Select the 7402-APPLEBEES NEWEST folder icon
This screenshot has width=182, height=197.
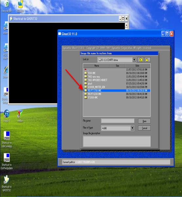click(x=86, y=80)
